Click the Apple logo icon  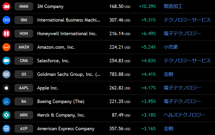pos(6,88)
